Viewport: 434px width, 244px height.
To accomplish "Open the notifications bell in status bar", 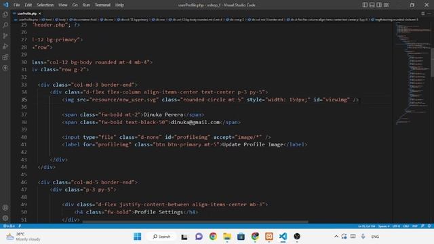I will (x=429, y=226).
